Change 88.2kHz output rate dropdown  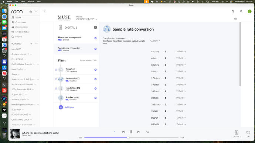181,65
